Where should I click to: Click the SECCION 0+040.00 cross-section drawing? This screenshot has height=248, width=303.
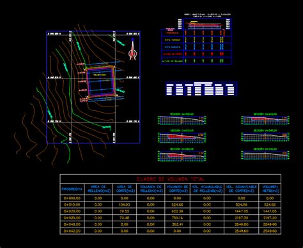(265, 137)
